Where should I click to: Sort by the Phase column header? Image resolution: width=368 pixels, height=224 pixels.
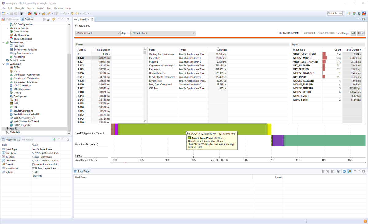[163, 50]
